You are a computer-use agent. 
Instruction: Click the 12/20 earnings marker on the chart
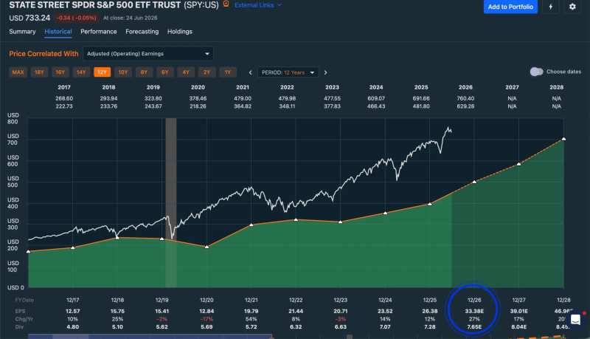[206, 247]
